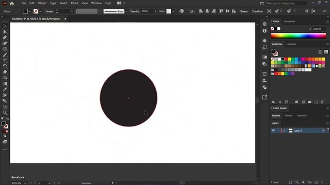Open the Gradient panel dock icon
This screenshot has height=185, width=330.
265,57
